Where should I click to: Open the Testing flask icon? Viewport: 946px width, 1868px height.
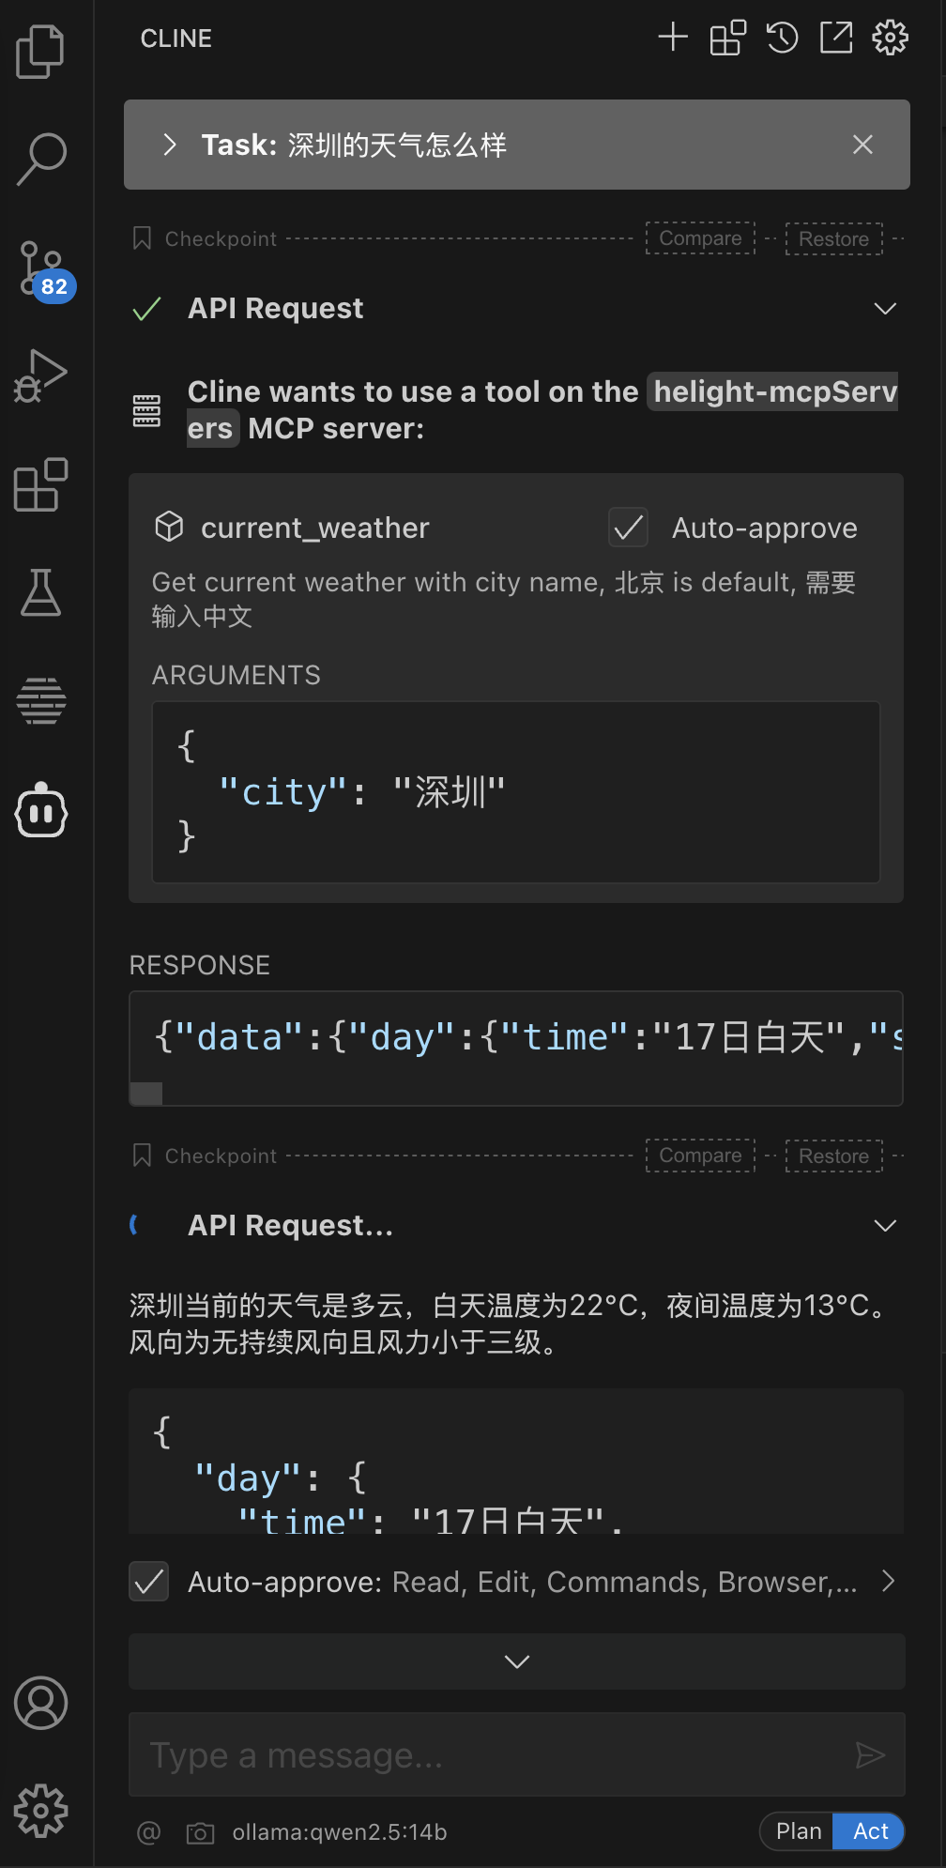41,592
